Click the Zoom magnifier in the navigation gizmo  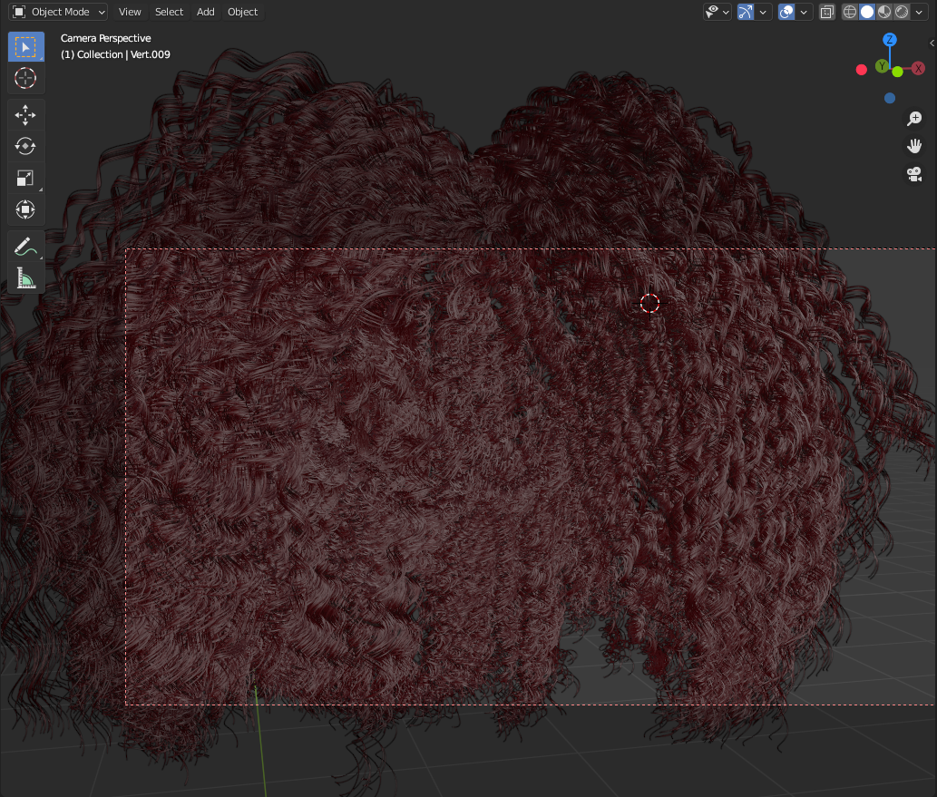click(914, 119)
